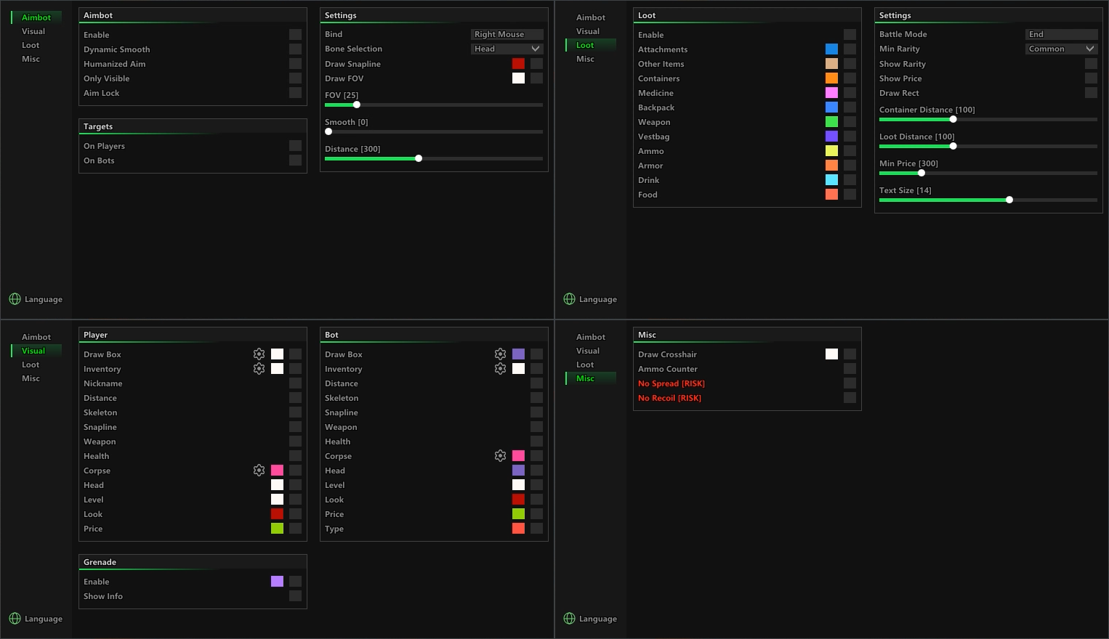Image resolution: width=1109 pixels, height=639 pixels.
Task: Open the Bot Draw Box gear settings
Action: [500, 354]
